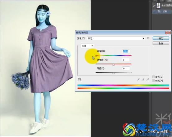172x137 pixels.
Task: Select the 打开 history state
Action: [162, 11]
